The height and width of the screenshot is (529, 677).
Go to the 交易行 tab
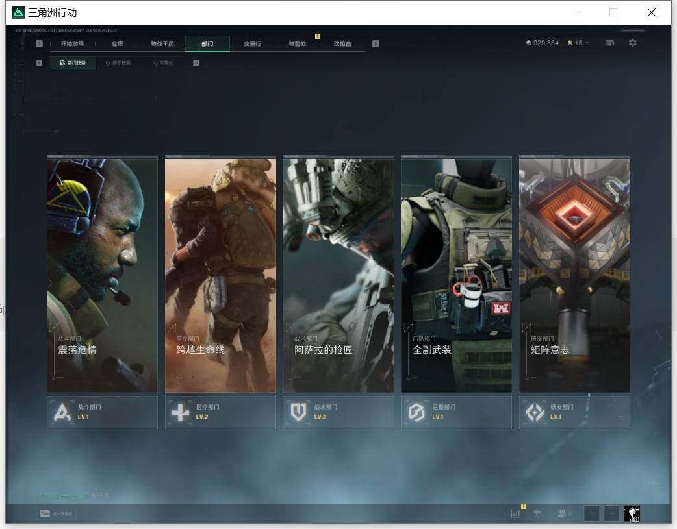252,43
